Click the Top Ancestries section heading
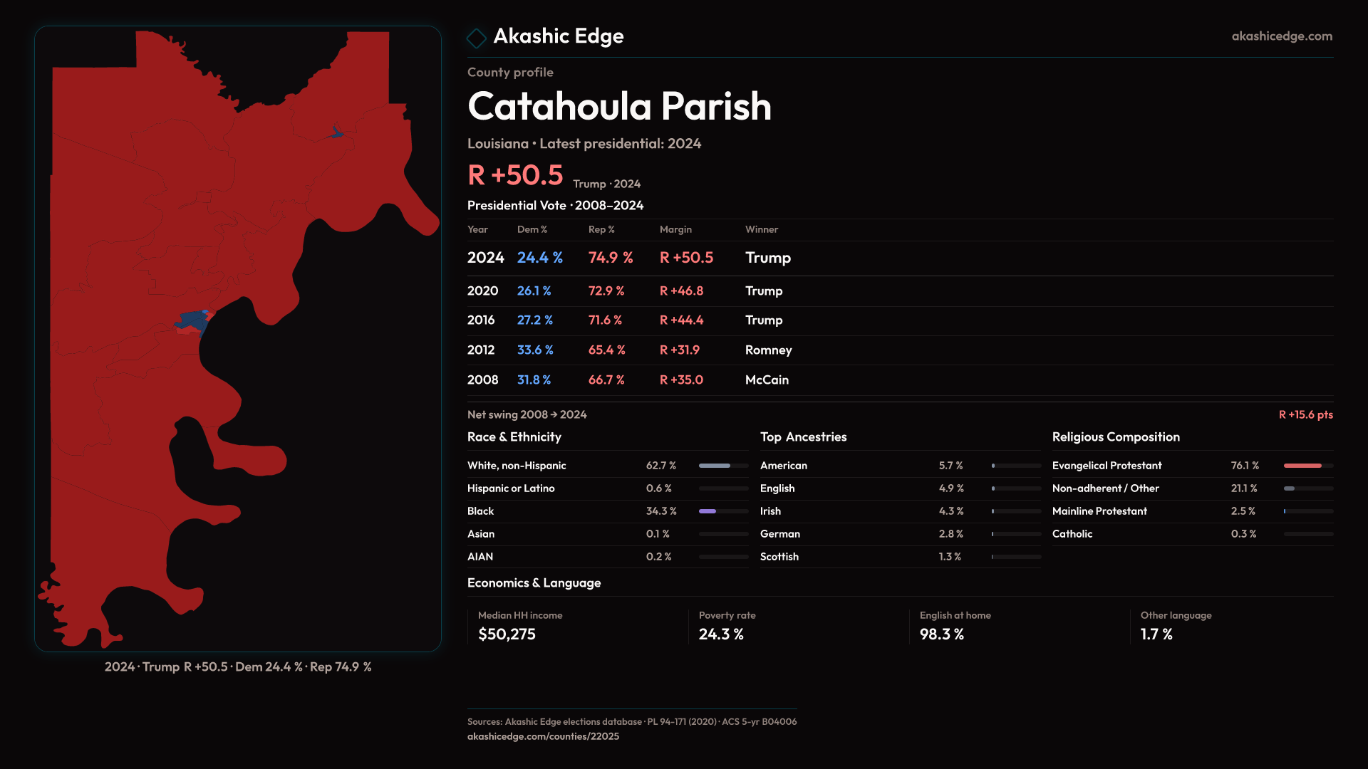 (803, 437)
